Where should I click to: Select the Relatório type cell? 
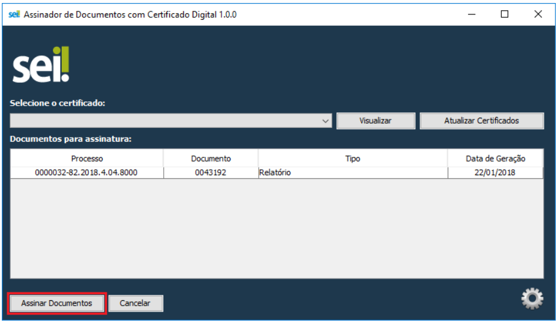353,173
